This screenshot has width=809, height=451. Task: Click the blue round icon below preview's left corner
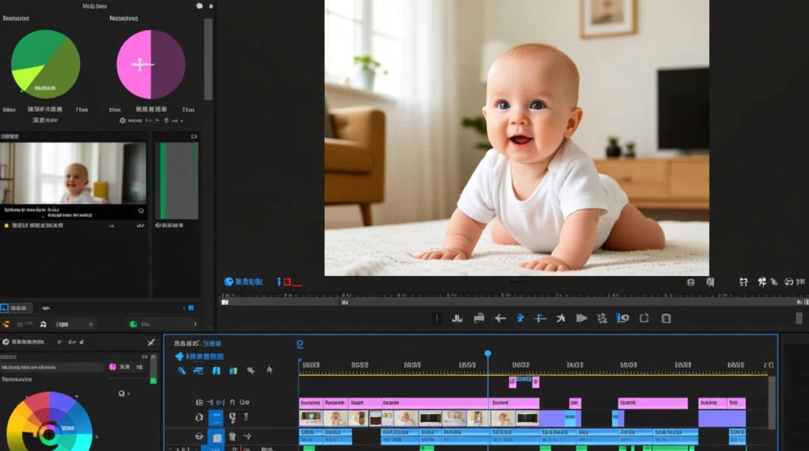pos(229,281)
